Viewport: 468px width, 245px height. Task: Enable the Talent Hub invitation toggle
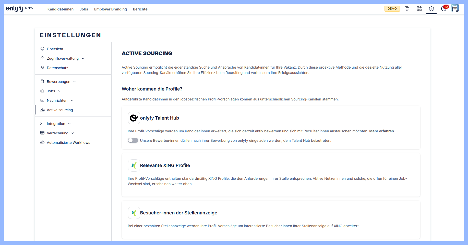point(133,140)
